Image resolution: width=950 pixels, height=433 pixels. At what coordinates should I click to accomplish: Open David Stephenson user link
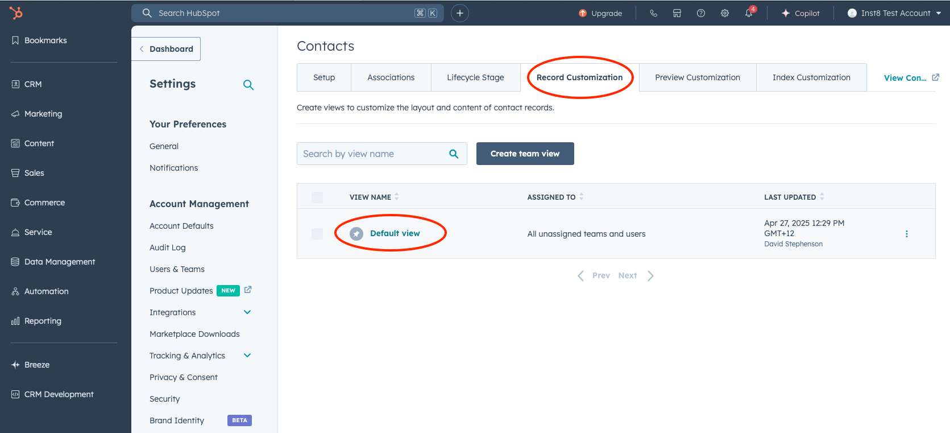[793, 244]
